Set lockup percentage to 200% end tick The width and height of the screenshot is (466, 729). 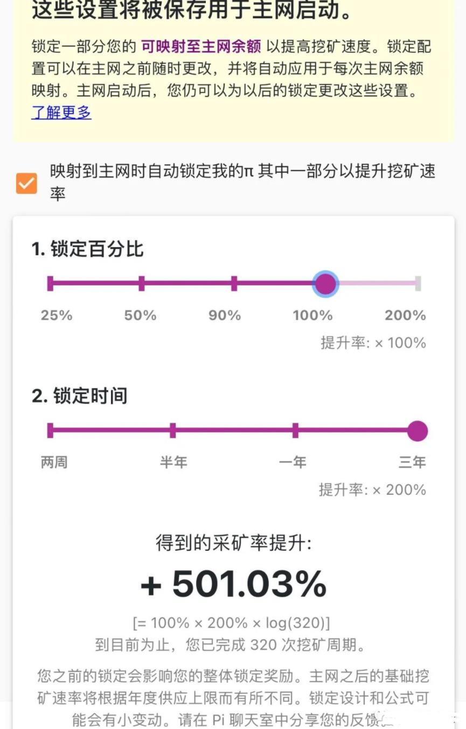pos(418,283)
